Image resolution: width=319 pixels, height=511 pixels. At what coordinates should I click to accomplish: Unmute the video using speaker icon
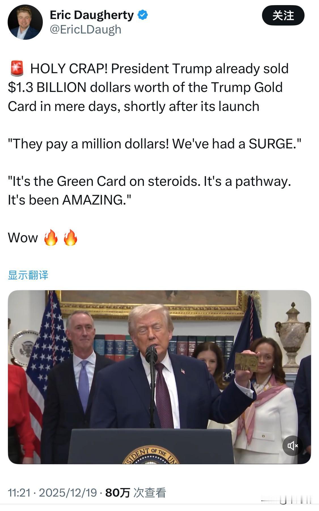tap(293, 446)
